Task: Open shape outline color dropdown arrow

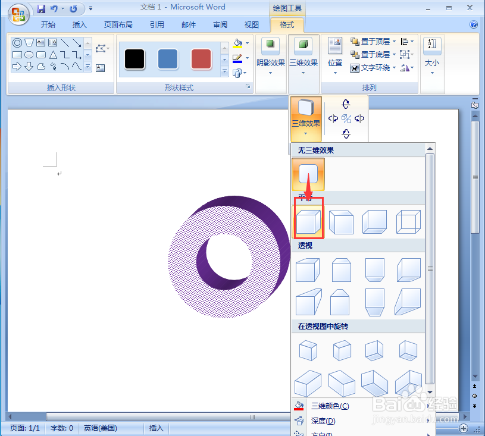Action: [x=247, y=58]
